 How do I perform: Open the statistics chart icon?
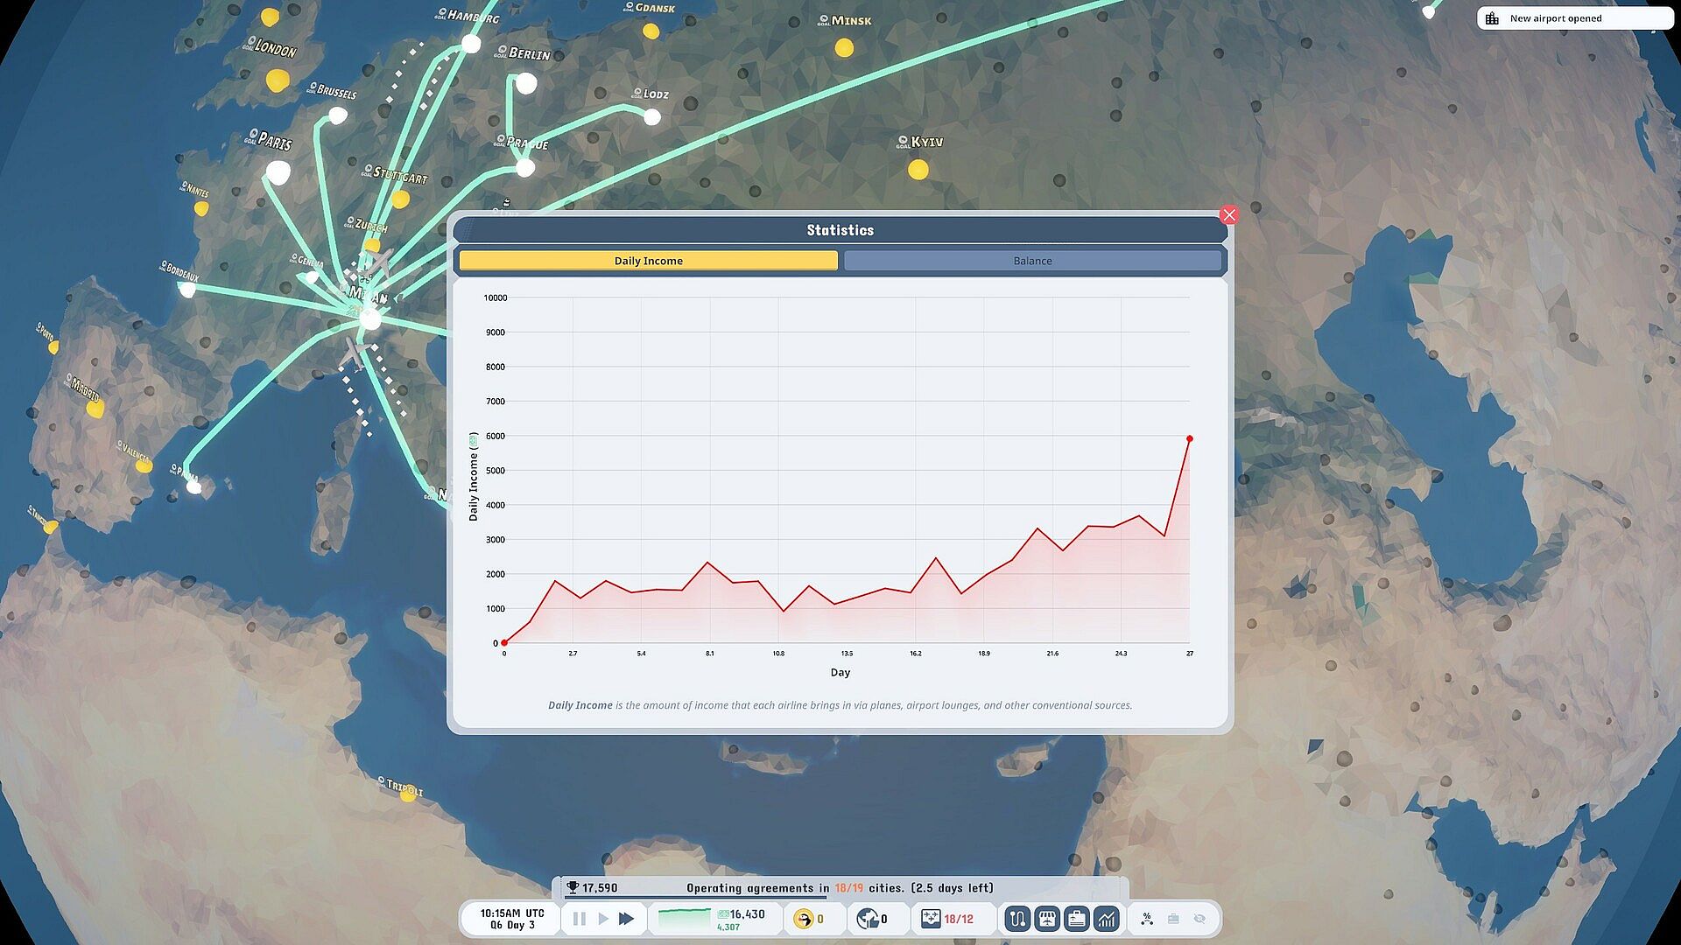click(1107, 919)
